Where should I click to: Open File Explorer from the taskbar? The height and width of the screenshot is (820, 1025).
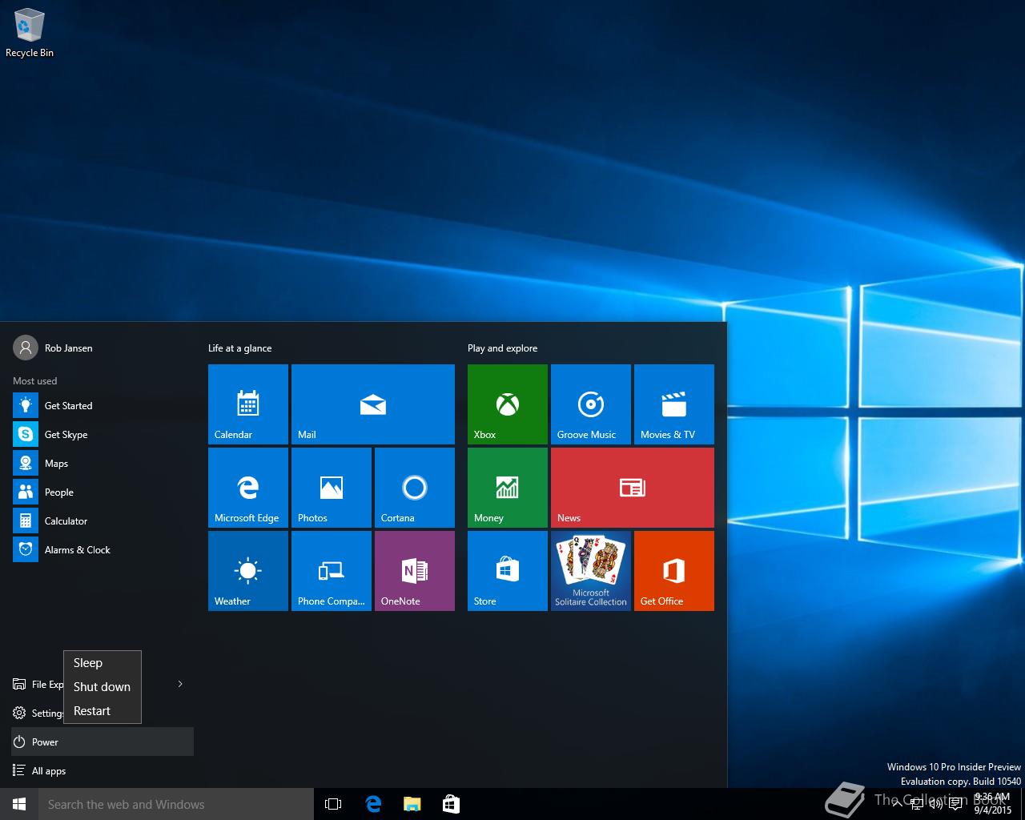click(412, 804)
